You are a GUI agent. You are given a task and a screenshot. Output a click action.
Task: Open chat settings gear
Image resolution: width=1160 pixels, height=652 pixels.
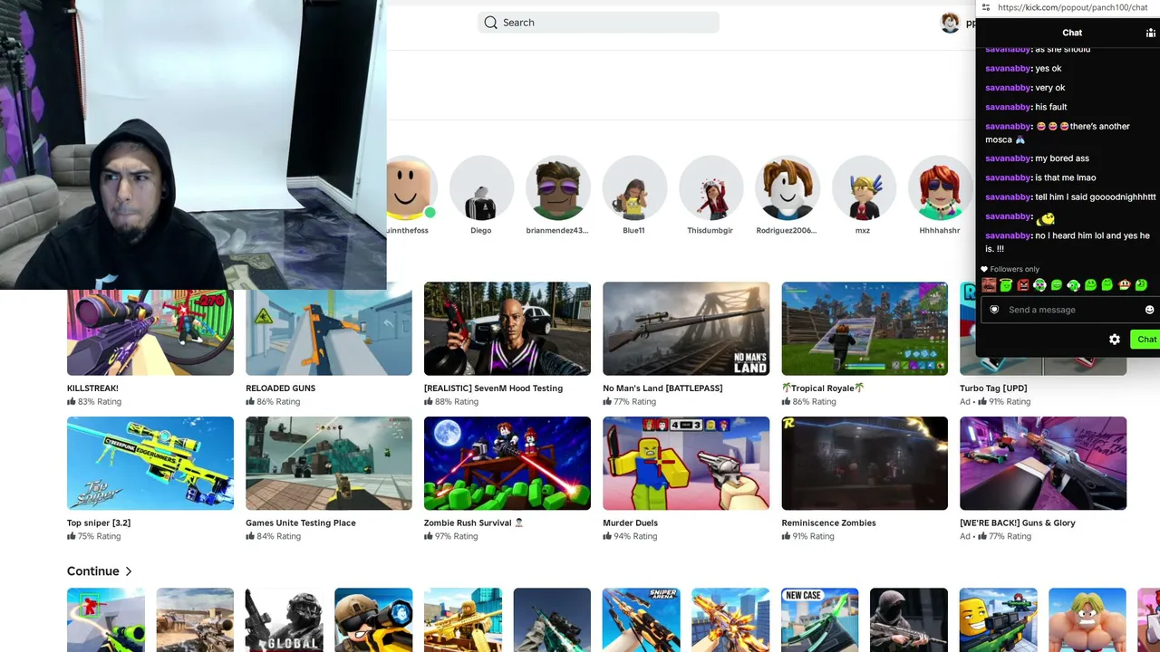point(1115,340)
